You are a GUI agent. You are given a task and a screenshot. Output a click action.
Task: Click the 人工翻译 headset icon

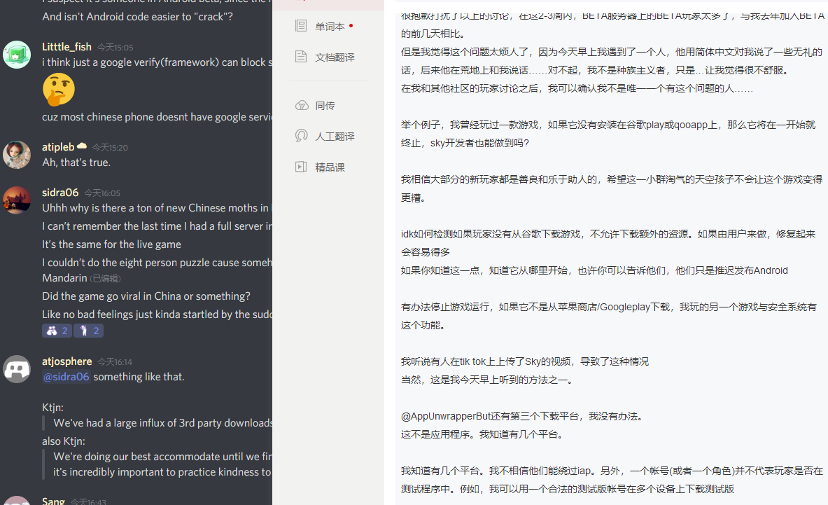pos(301,136)
